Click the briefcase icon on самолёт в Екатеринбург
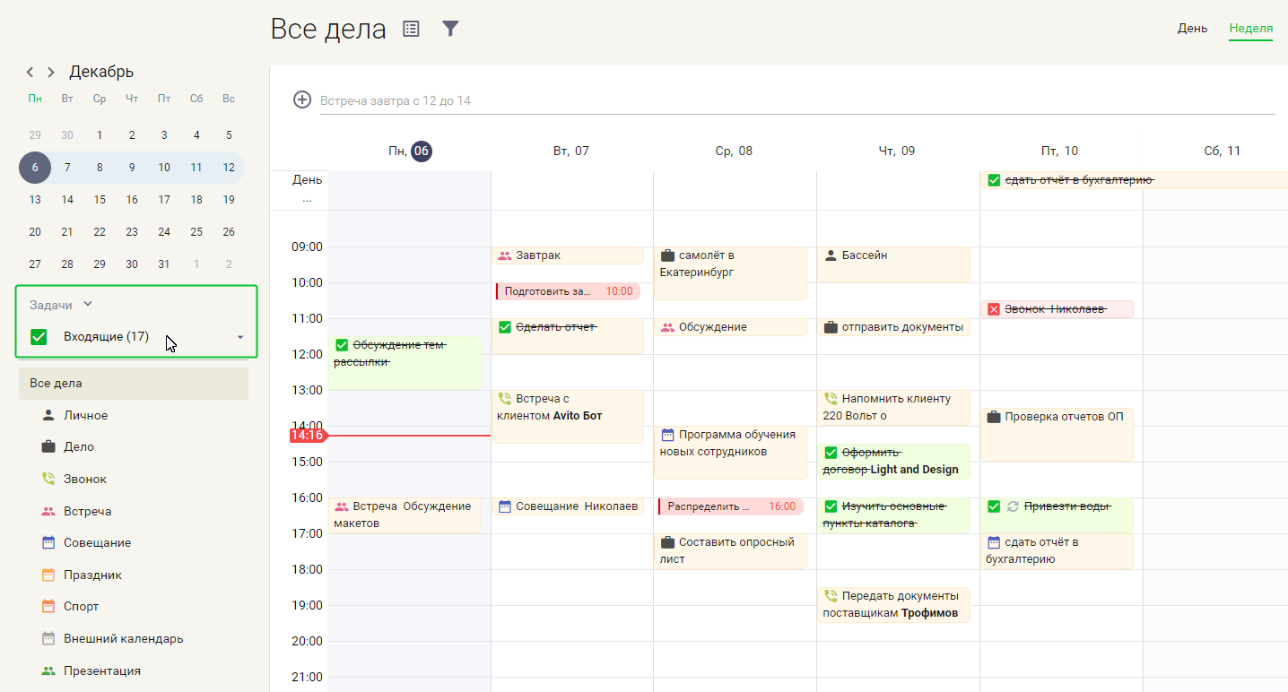Image resolution: width=1288 pixels, height=692 pixels. coord(667,255)
